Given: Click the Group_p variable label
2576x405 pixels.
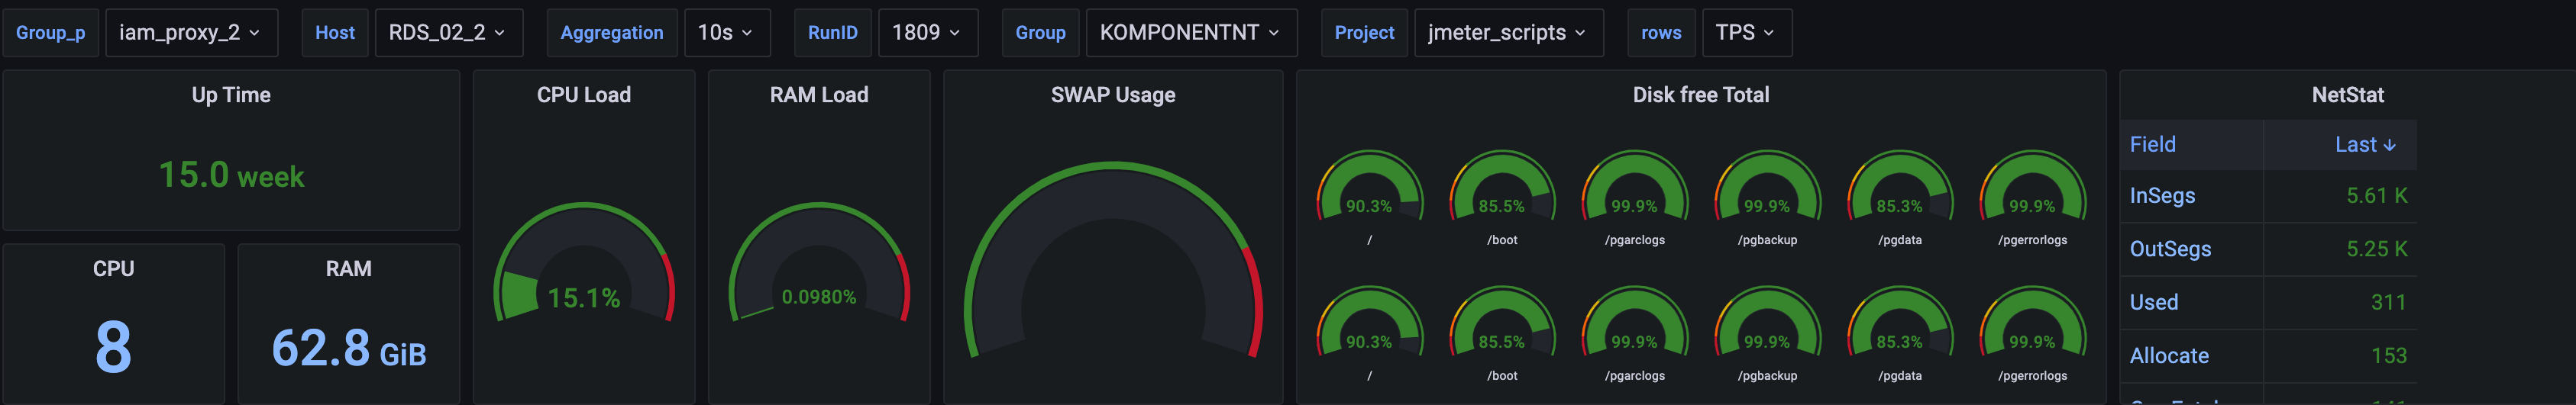Looking at the screenshot, I should click(51, 33).
